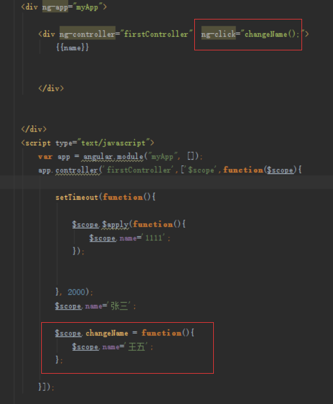Viewport: 333px width, 404px height.
Task: Click "firstController" in the div tag
Action: pyautogui.click(x=156, y=34)
